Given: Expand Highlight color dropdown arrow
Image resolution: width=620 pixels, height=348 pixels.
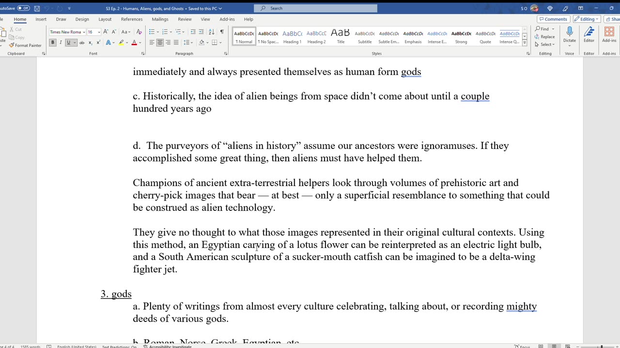Looking at the screenshot, I should click(x=127, y=43).
